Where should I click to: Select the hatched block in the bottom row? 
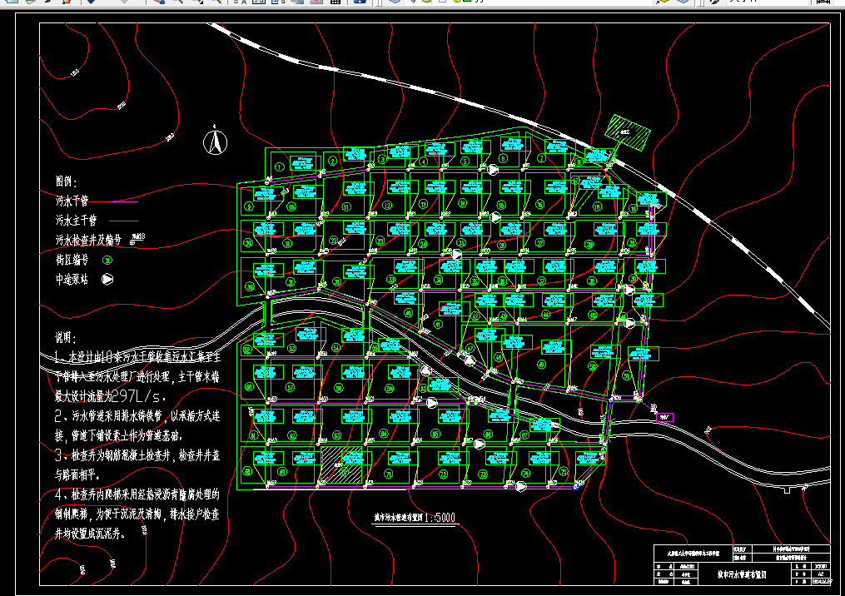(341, 465)
